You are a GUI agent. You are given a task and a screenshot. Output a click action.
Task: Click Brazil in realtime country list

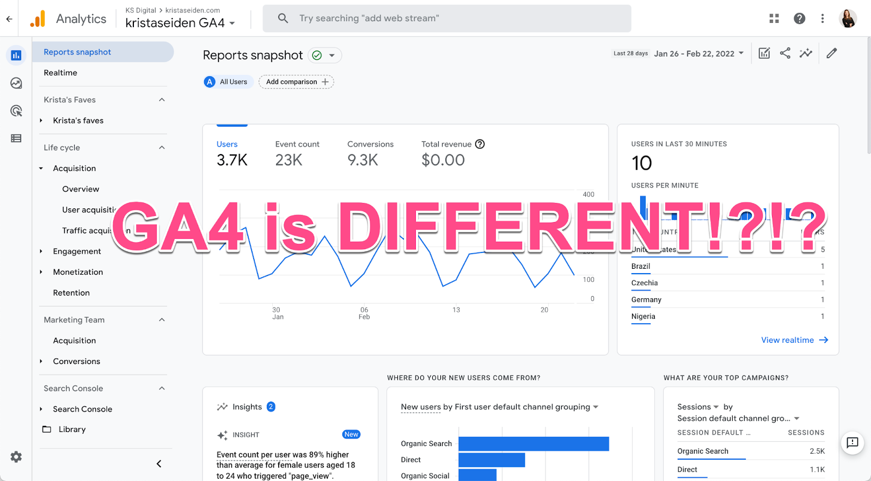641,266
